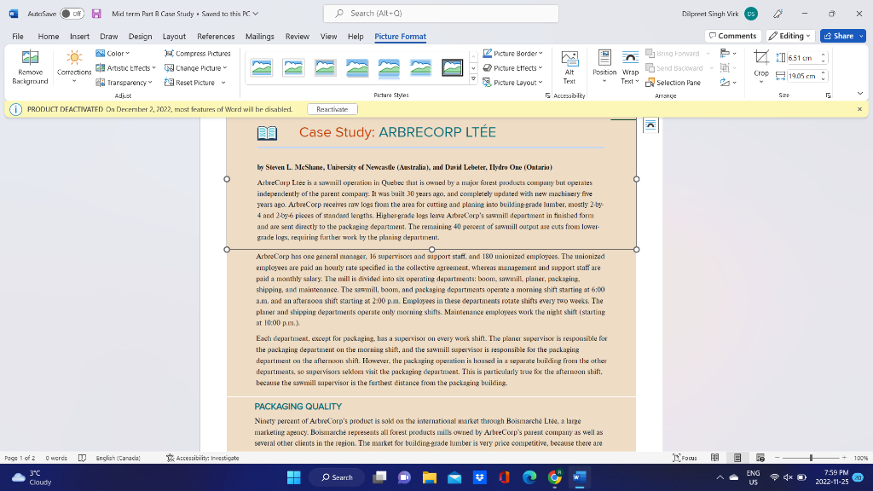Open Color adjustments menu
The height and width of the screenshot is (491, 873).
click(113, 54)
